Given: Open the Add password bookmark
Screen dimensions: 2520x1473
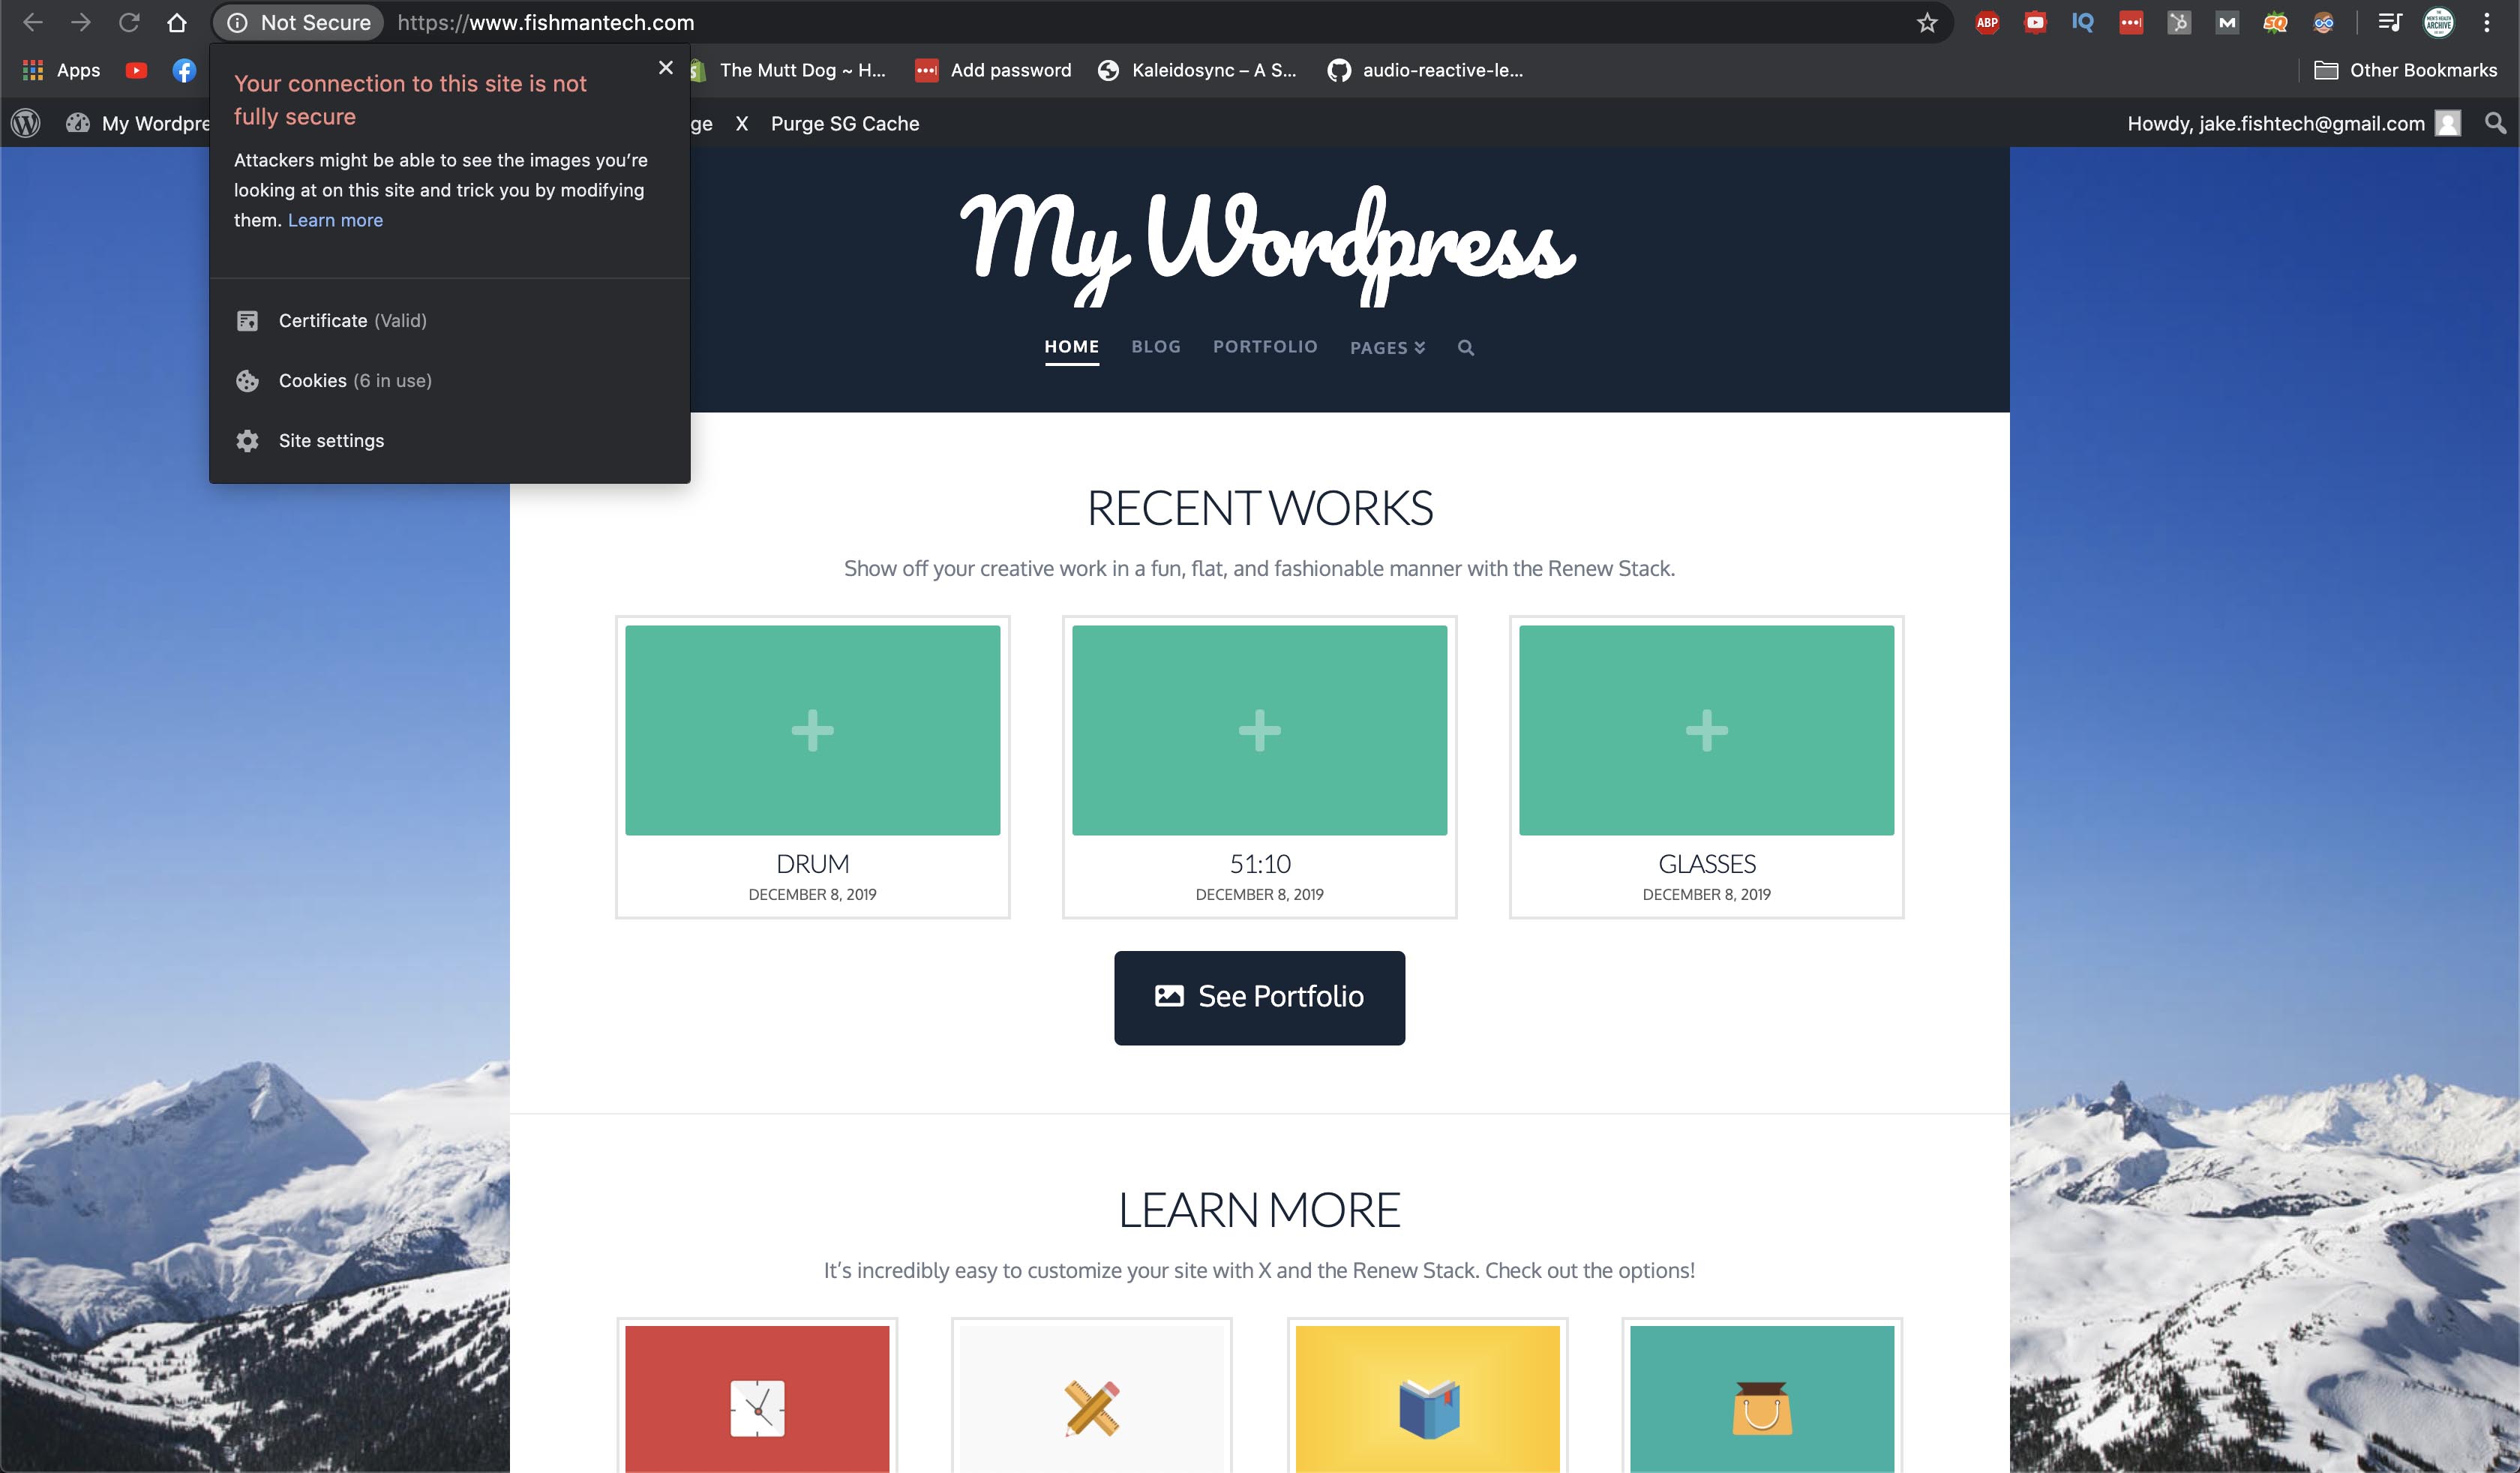Looking at the screenshot, I should coord(993,70).
